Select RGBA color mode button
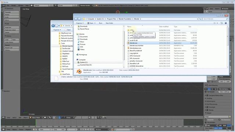 tap(229, 125)
